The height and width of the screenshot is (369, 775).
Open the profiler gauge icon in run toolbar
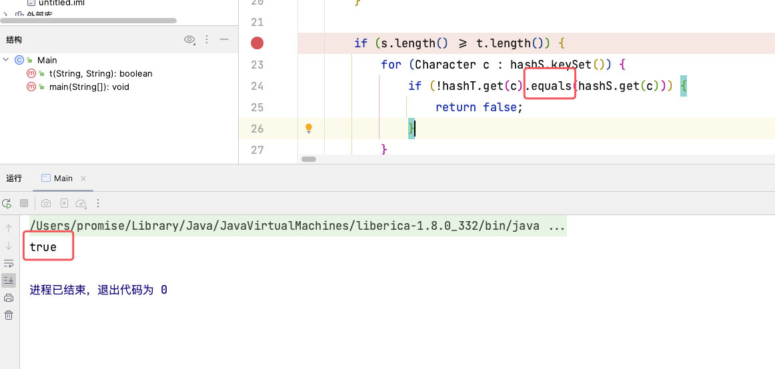(x=81, y=203)
